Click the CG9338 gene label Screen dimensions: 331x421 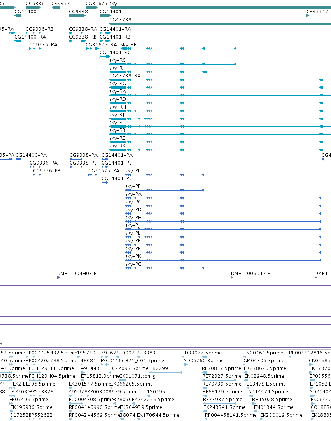[79, 12]
